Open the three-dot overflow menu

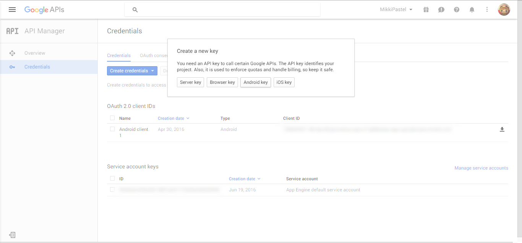tap(487, 10)
